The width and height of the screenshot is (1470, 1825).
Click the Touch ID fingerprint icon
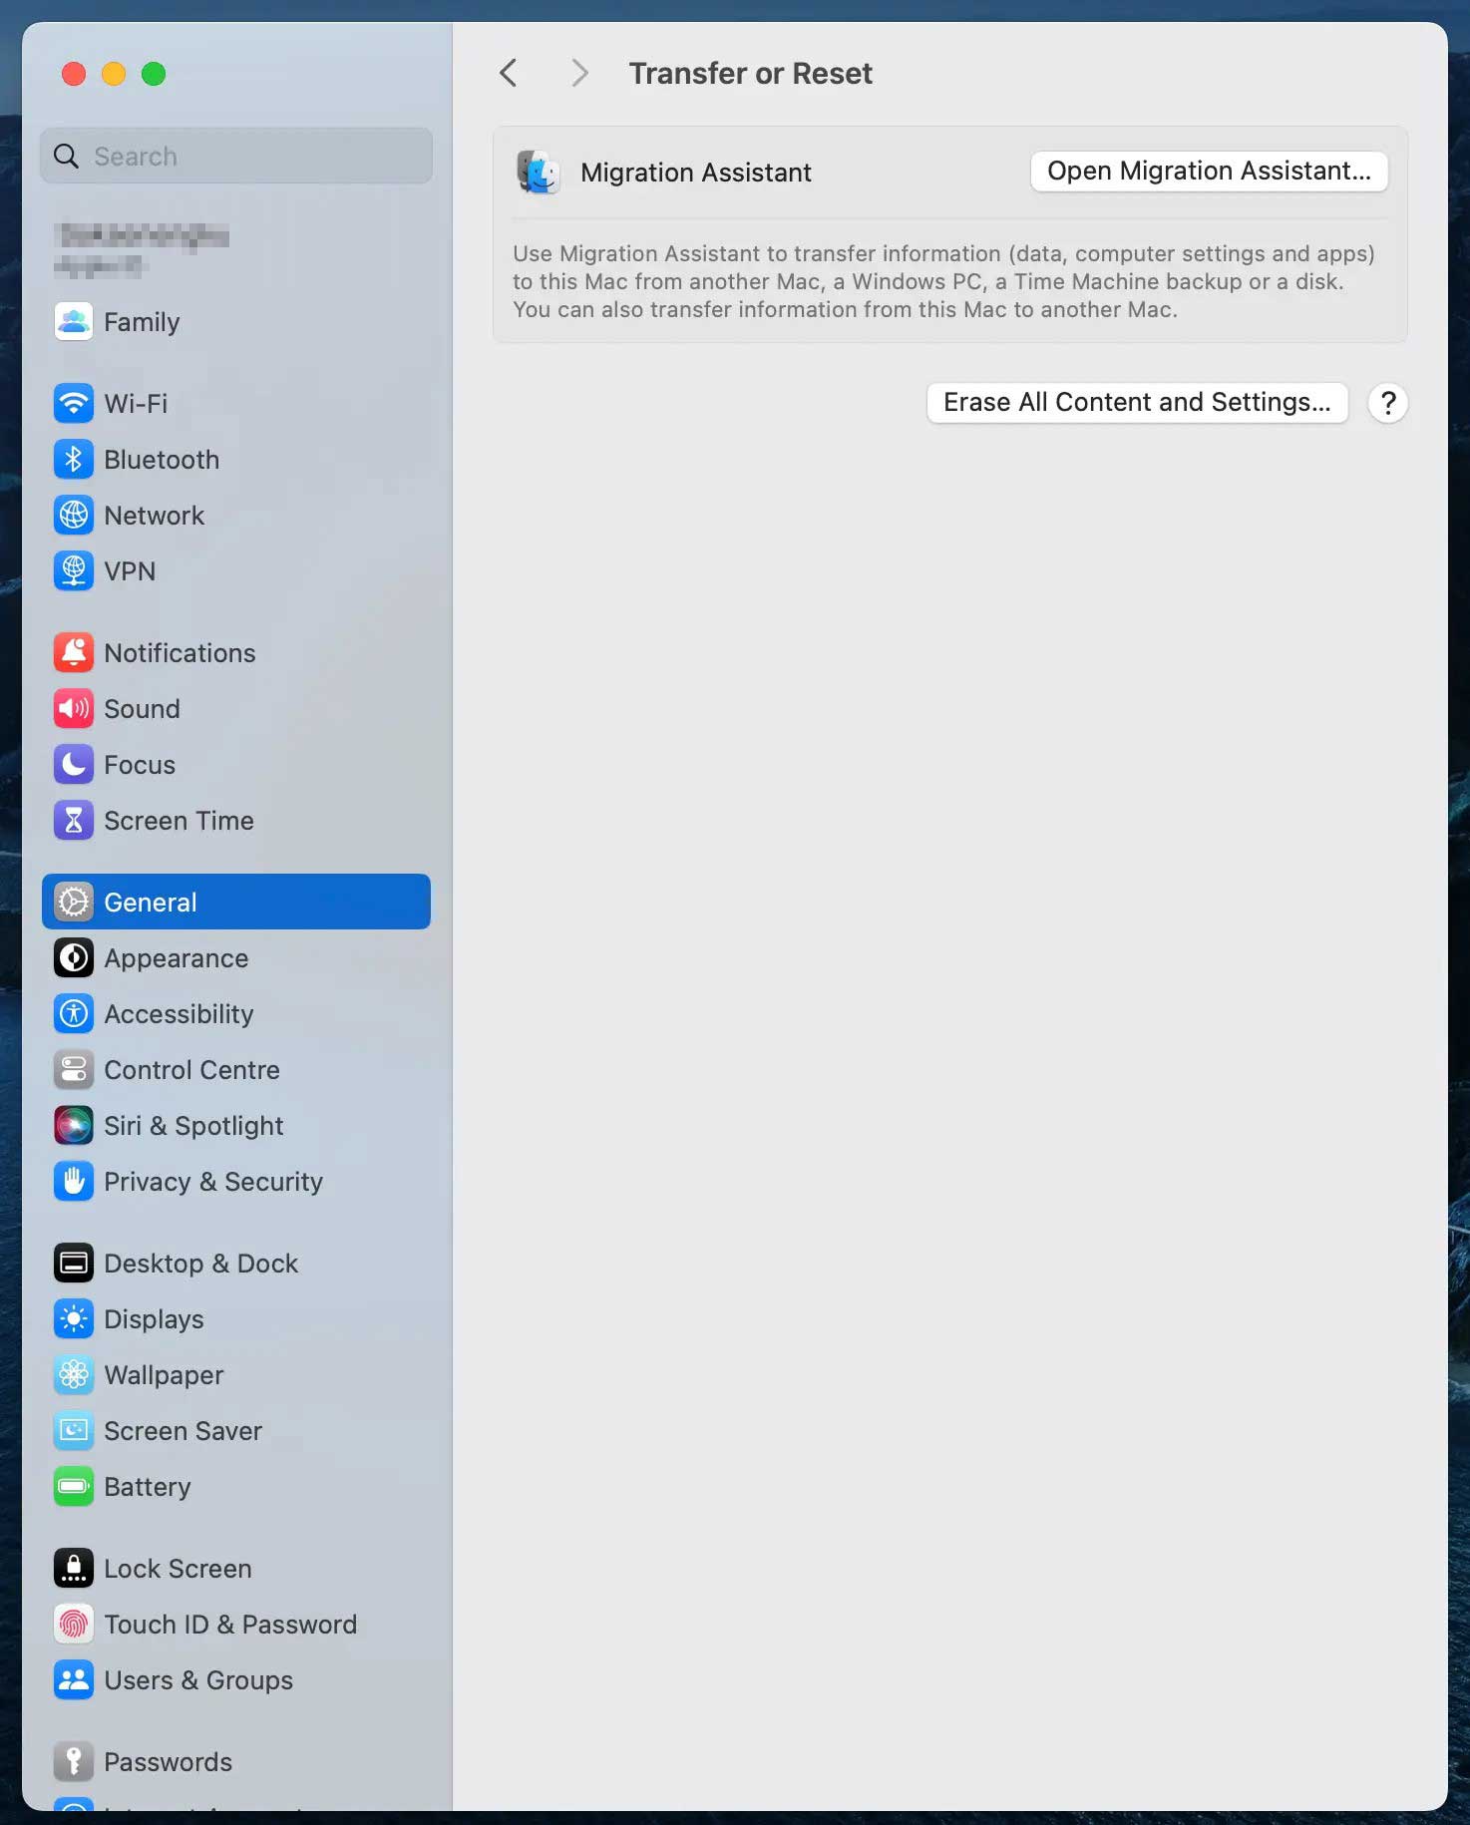click(74, 1625)
